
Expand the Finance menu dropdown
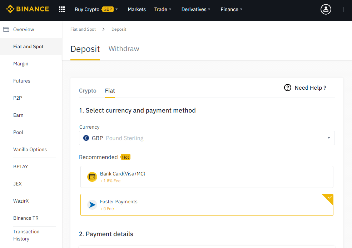click(241, 9)
